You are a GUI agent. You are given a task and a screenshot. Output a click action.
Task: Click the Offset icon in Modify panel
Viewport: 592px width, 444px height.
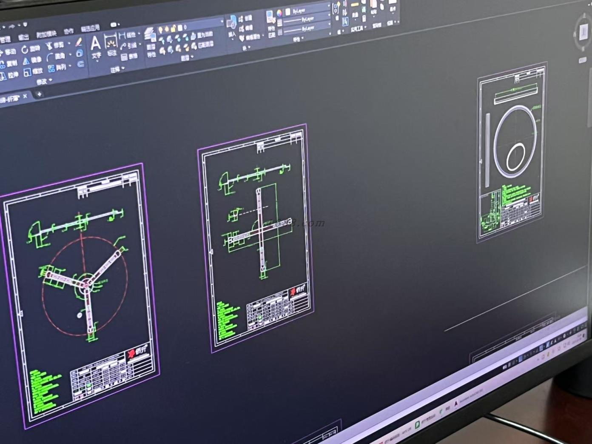pos(81,63)
